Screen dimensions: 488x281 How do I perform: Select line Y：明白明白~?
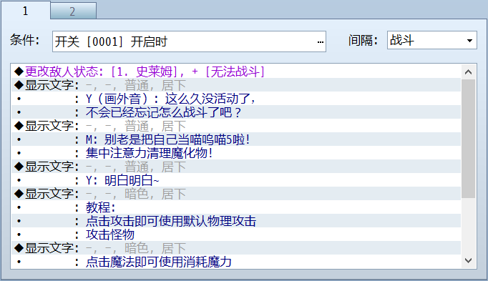coord(236,180)
